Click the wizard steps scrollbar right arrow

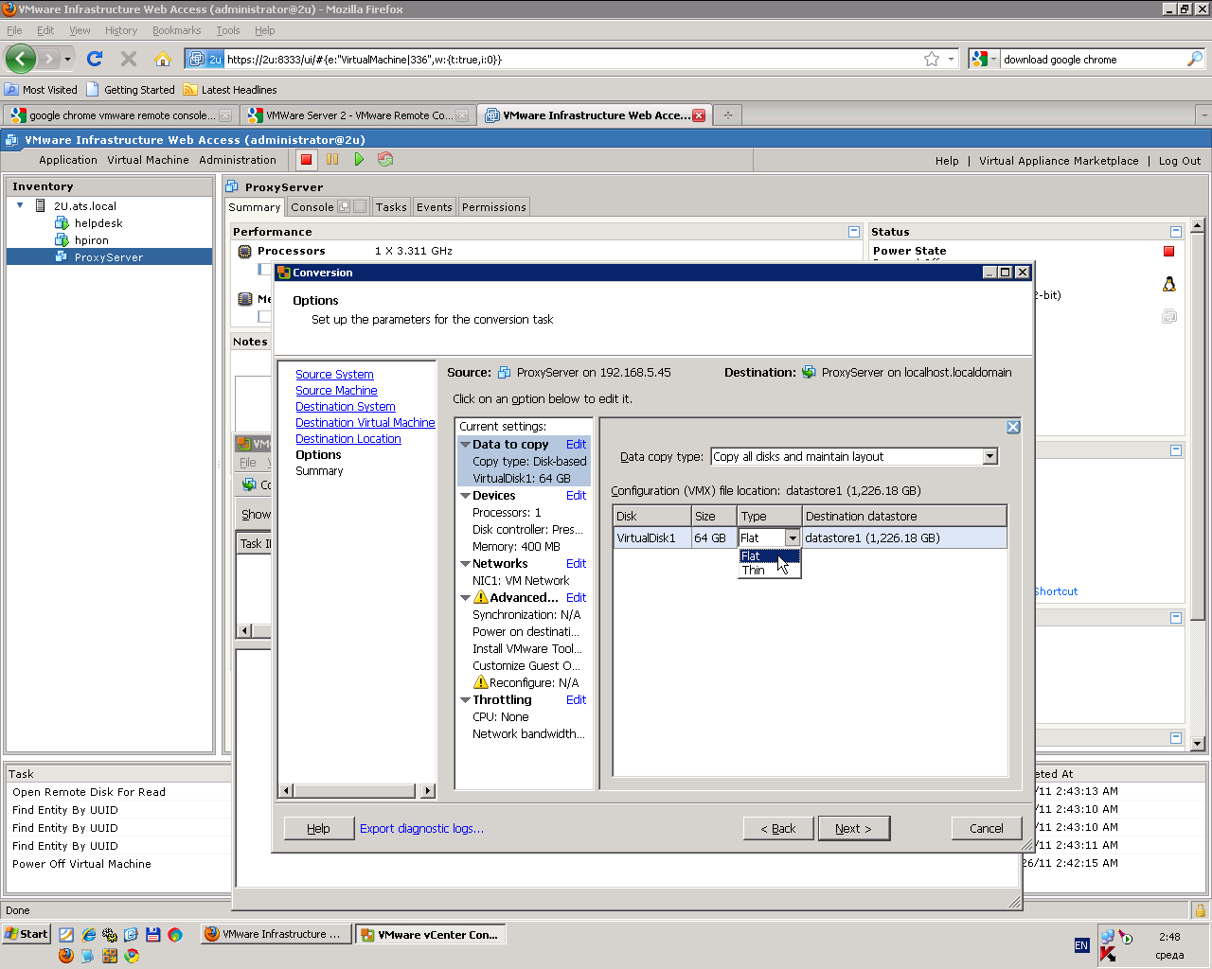click(x=428, y=791)
